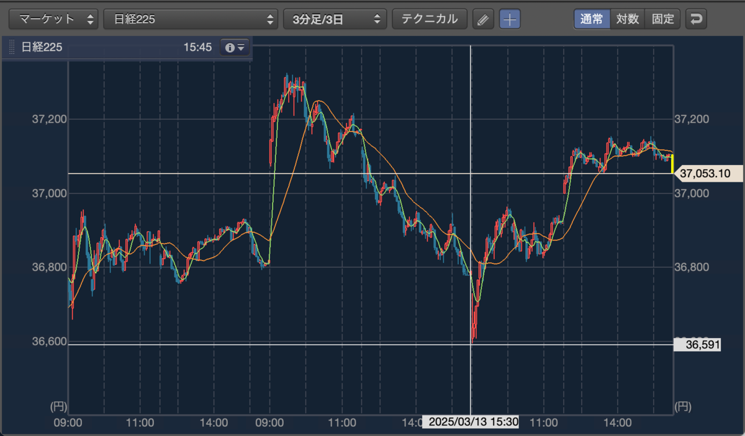Viewport: 745px width, 436px height.
Task: Expand the 日経225 symbol selector dropdown
Action: [191, 19]
